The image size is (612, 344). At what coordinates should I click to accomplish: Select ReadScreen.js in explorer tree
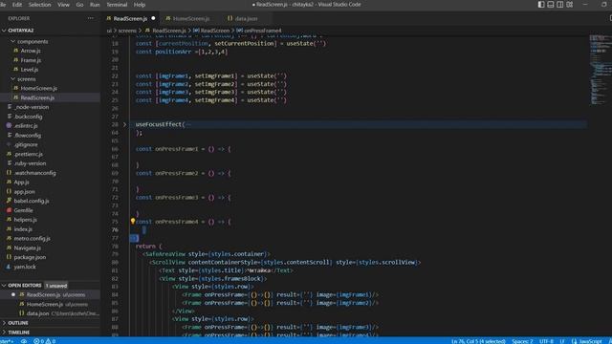point(37,97)
